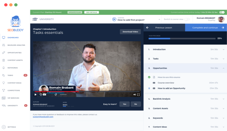This screenshot has height=131, width=227.
Task: Click the red 6 University badge
Action: (x=26, y=105)
